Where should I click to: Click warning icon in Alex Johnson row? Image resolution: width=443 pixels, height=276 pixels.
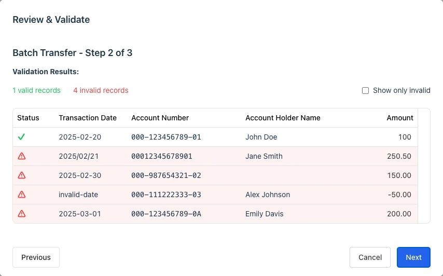(22, 195)
